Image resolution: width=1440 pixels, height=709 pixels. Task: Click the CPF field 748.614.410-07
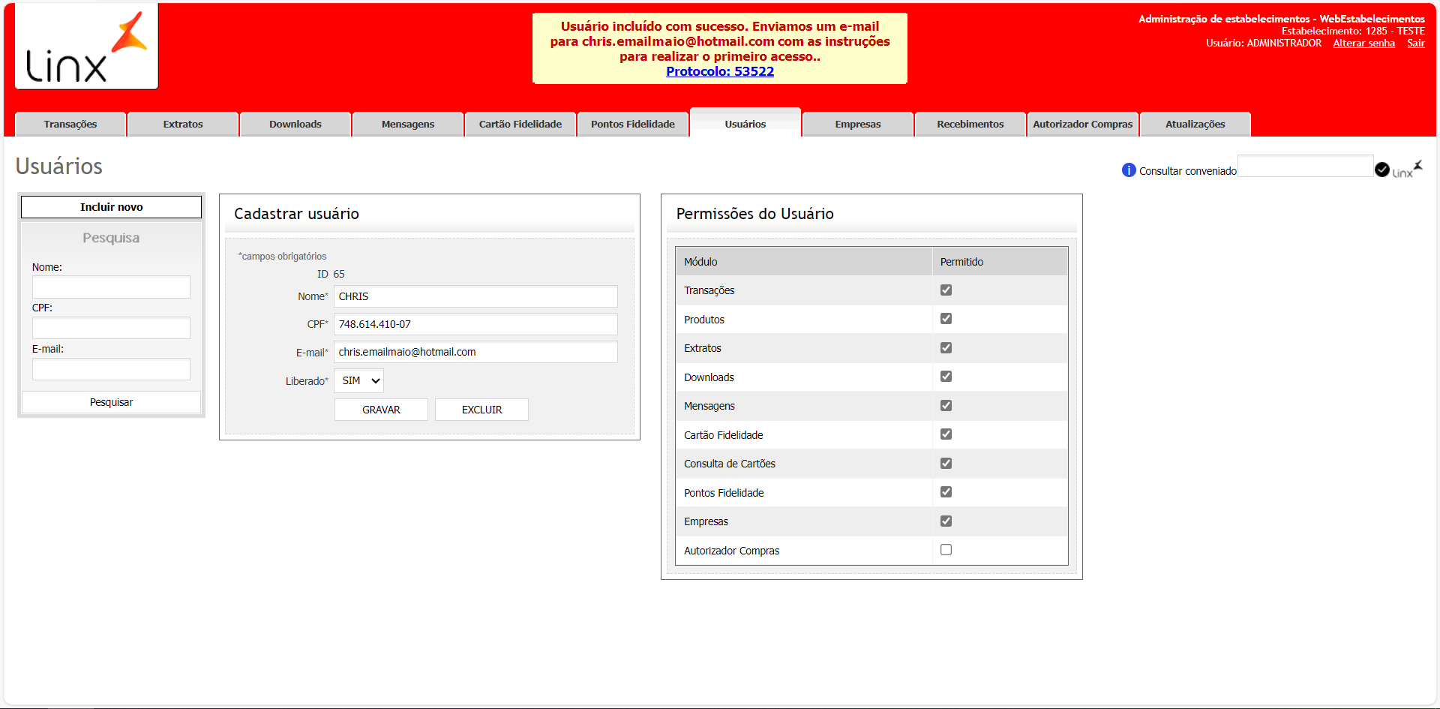click(x=475, y=324)
